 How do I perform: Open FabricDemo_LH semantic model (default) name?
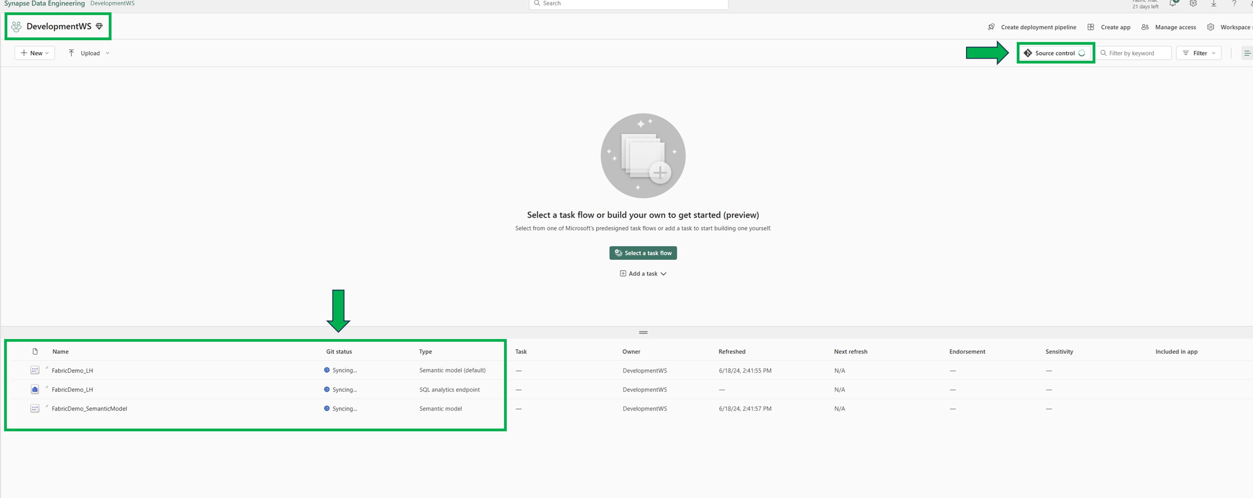[x=72, y=370]
